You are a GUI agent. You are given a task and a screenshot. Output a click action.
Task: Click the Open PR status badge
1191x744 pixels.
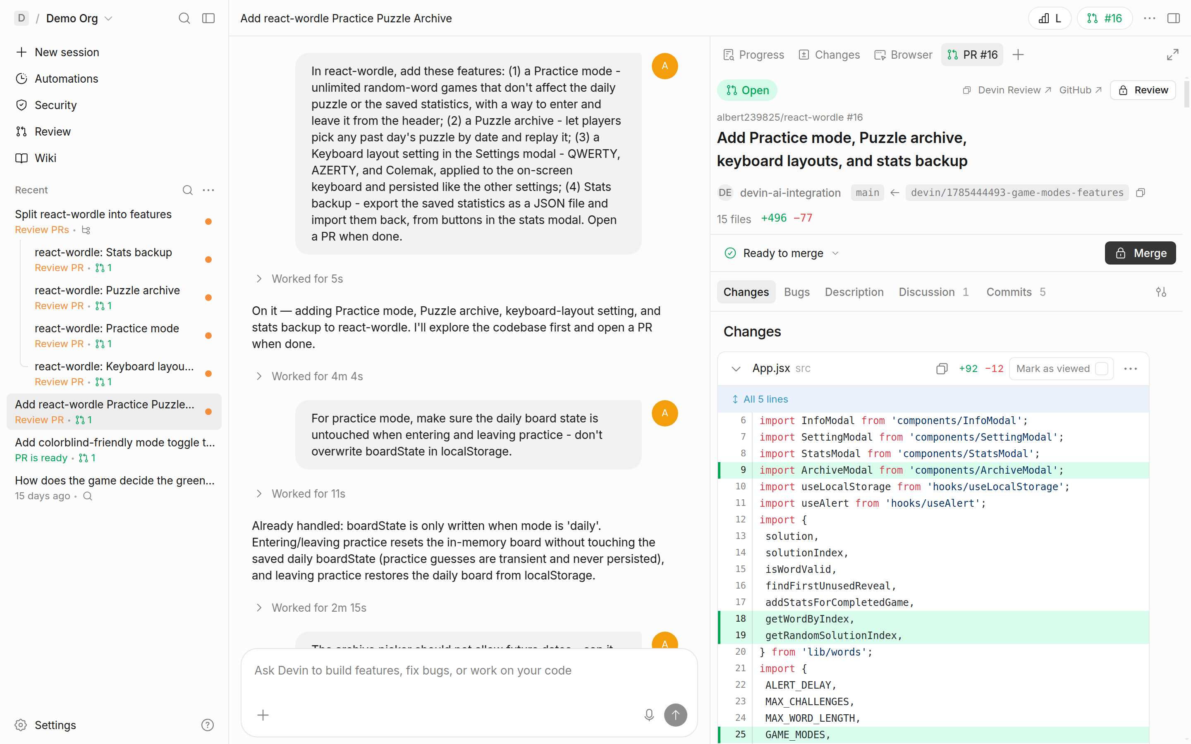point(747,90)
